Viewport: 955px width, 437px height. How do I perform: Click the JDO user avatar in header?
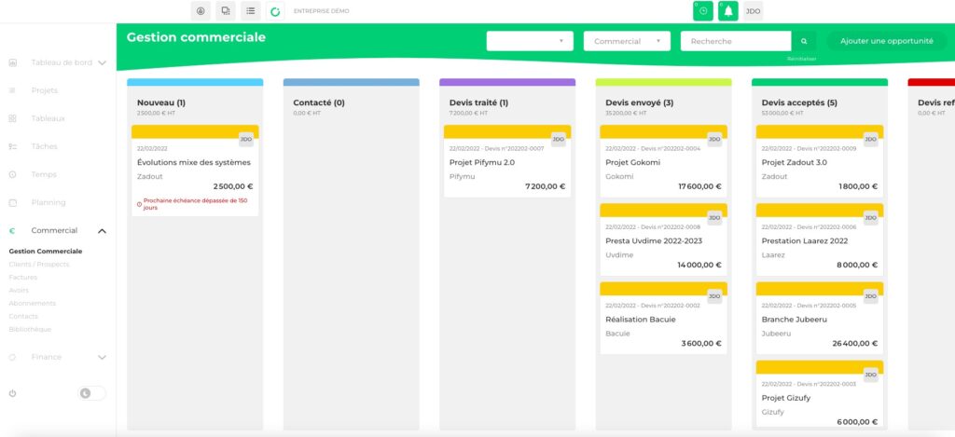754,10
